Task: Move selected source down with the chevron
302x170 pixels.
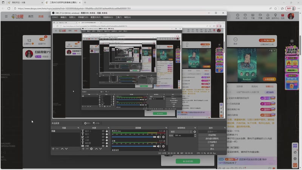Action: [x=100, y=149]
